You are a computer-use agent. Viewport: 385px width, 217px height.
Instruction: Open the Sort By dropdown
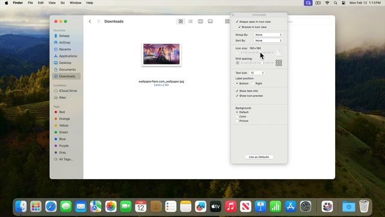(268, 40)
